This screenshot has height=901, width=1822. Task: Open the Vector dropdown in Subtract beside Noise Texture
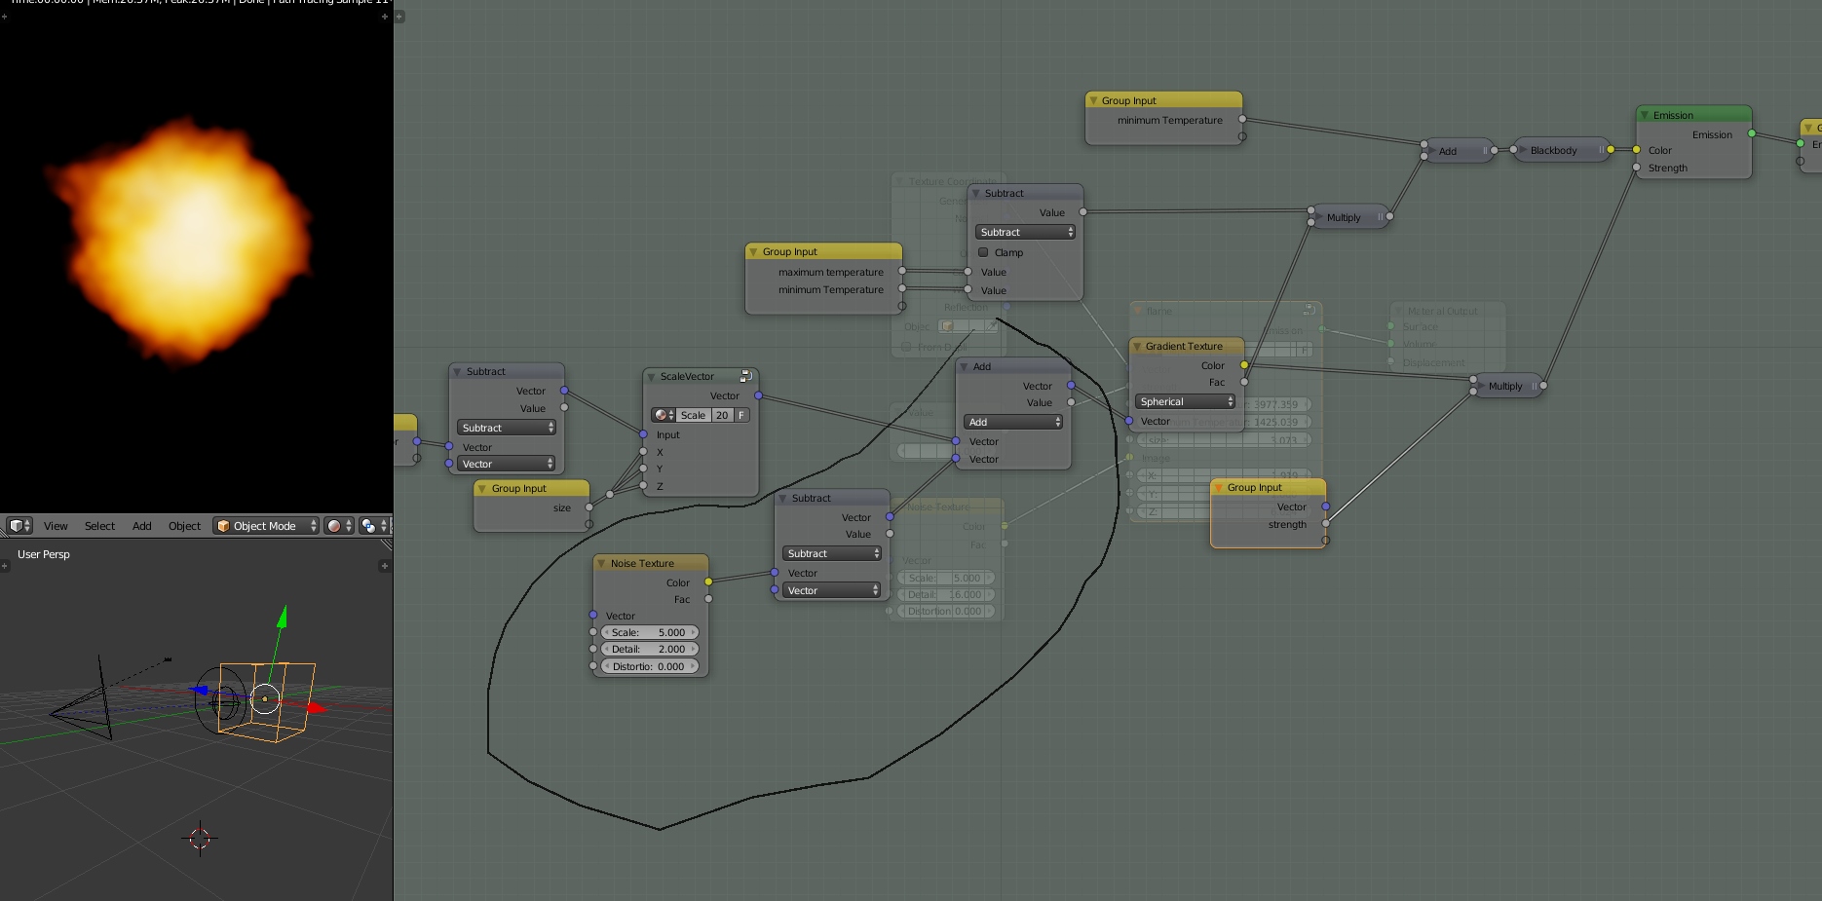click(x=832, y=590)
